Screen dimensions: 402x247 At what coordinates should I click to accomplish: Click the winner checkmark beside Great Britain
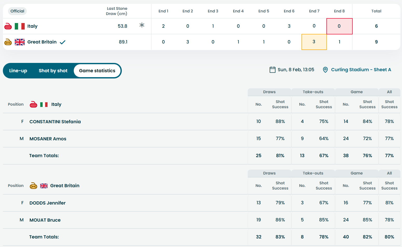click(x=63, y=42)
